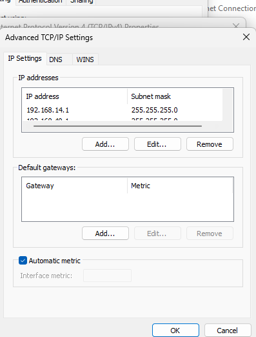Click into the Interface metric field
Image resolution: width=256 pixels, height=337 pixels.
[107, 276]
